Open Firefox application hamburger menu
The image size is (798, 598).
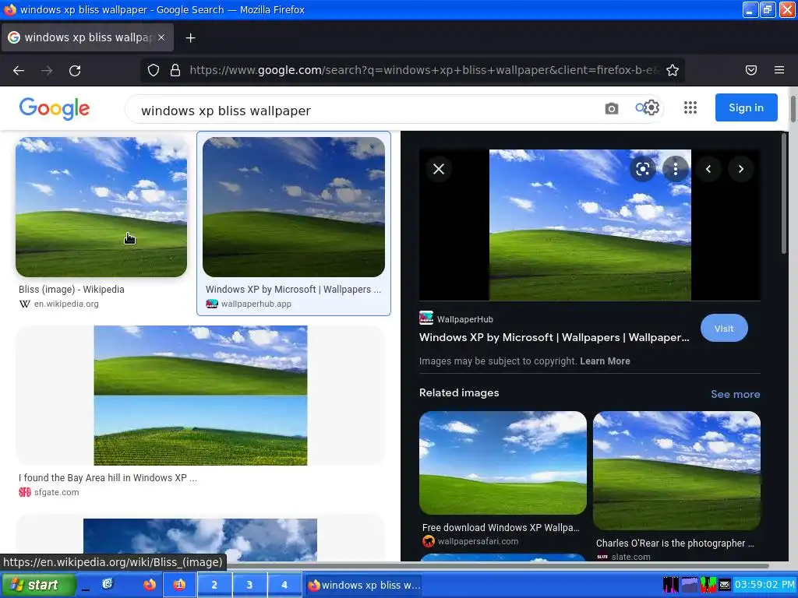[x=779, y=70]
